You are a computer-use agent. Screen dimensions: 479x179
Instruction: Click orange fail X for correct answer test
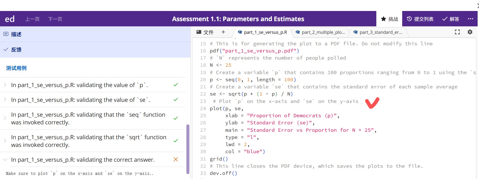click(176, 160)
